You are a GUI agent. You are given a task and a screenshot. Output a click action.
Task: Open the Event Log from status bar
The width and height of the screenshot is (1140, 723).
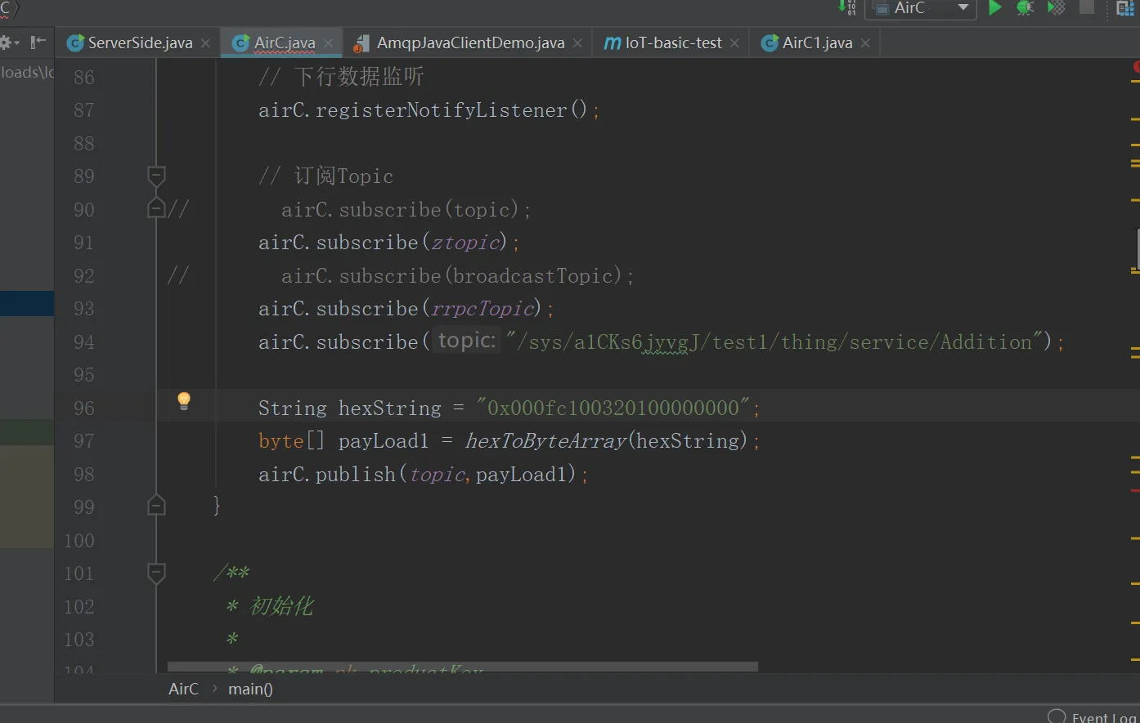pos(1104,717)
